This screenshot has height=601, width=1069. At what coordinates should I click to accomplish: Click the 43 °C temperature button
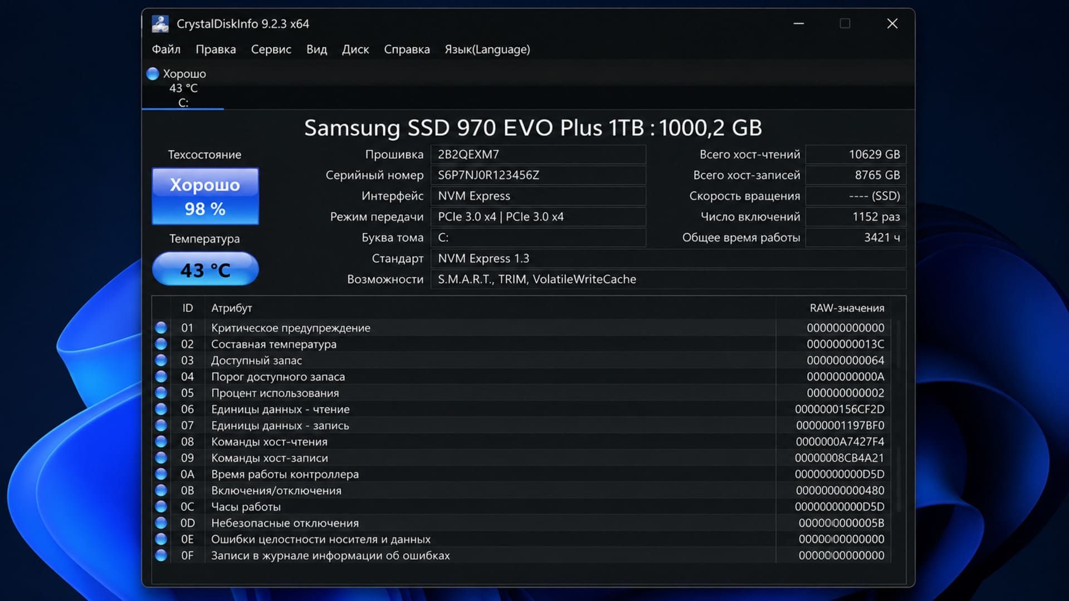pos(205,269)
